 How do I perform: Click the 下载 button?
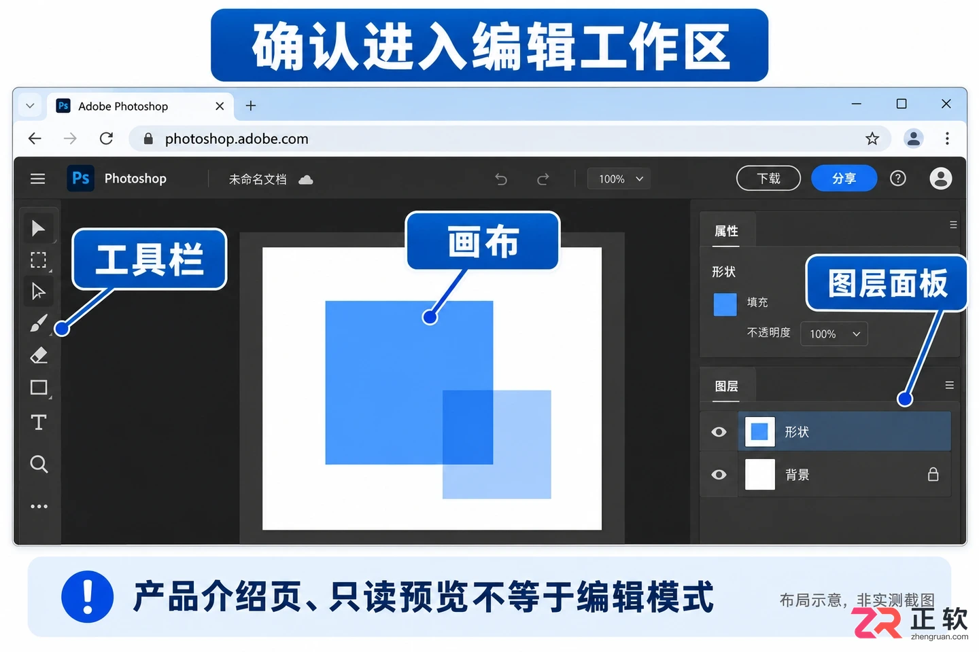point(768,179)
